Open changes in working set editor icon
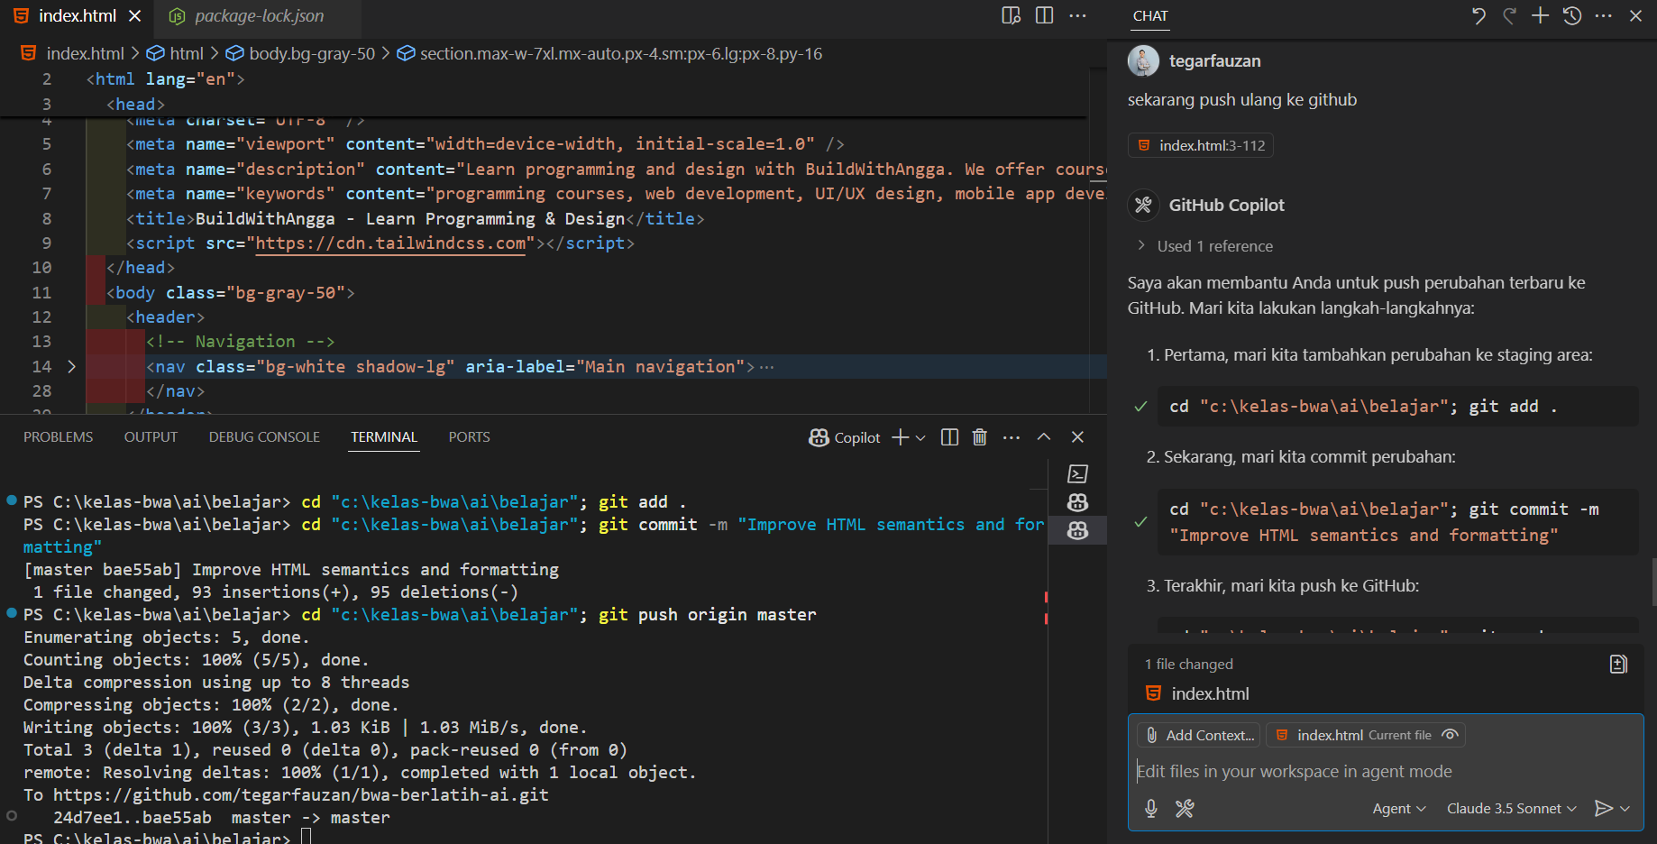The width and height of the screenshot is (1657, 844). click(1618, 665)
